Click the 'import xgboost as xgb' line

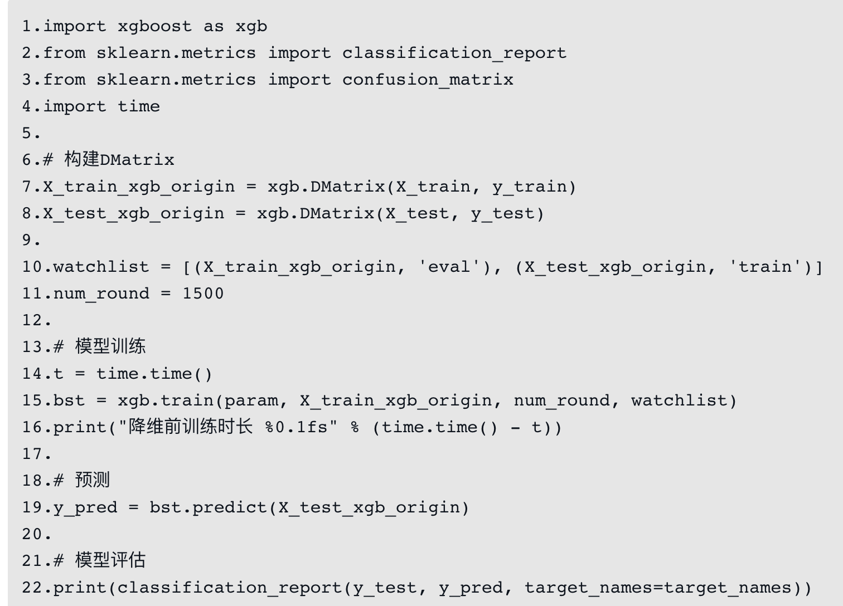click(155, 26)
